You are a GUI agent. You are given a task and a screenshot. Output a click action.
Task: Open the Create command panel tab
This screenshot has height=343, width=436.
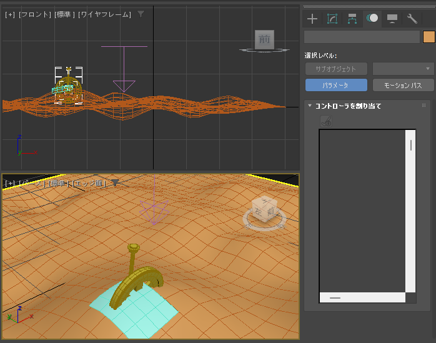312,19
